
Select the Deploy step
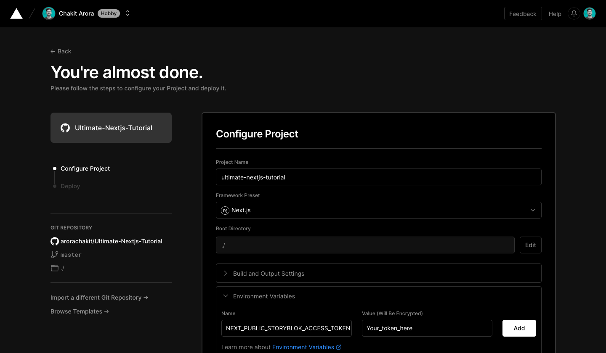pos(70,186)
